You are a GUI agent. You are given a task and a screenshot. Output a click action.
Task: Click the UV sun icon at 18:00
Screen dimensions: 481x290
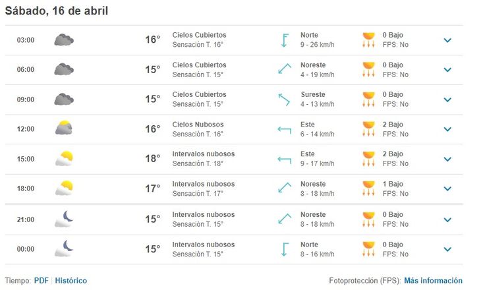click(x=368, y=188)
